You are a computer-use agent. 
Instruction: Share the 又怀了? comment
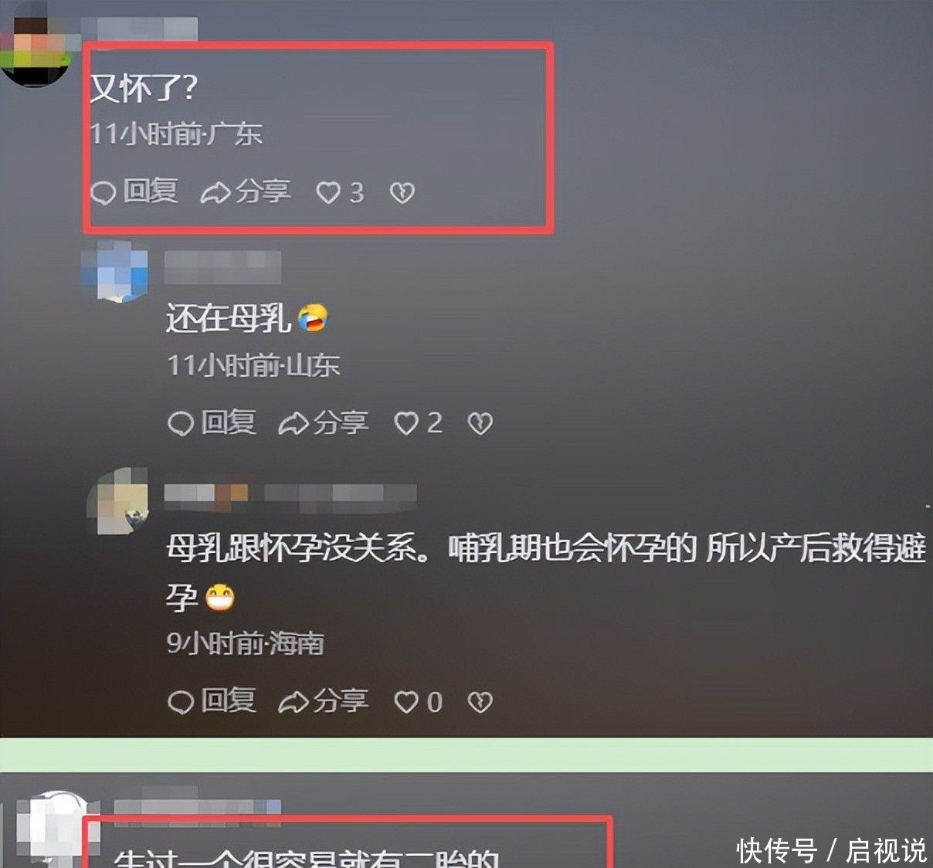click(246, 191)
